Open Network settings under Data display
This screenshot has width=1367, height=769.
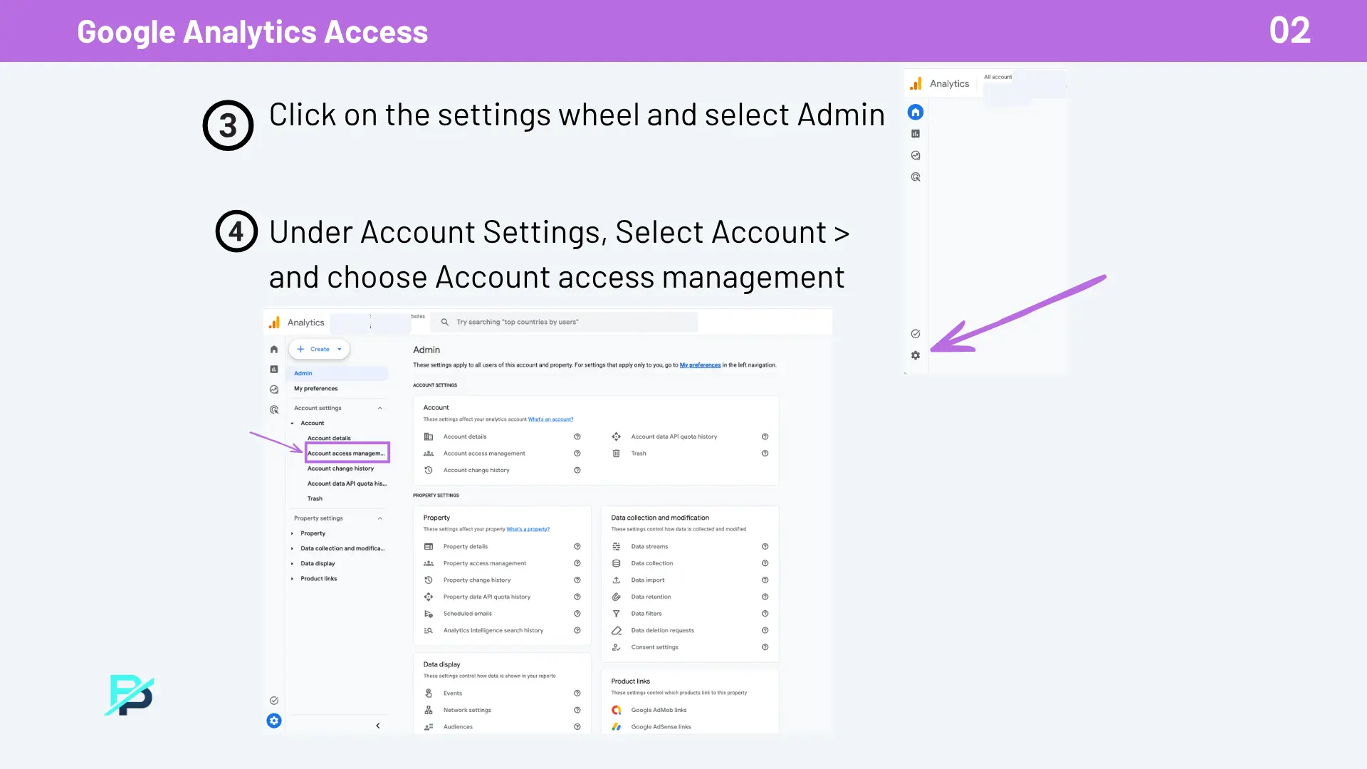pyautogui.click(x=467, y=710)
